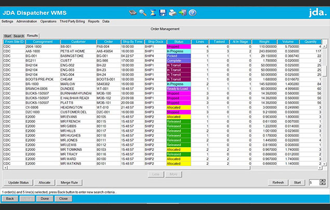Click the handheld device icon in toolbar
The height and width of the screenshot is (210, 330).
click(133, 13)
